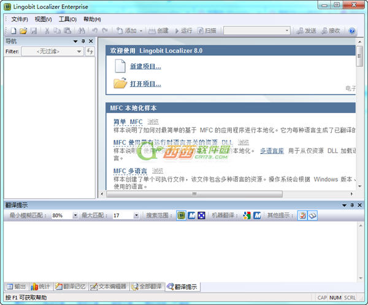Click the Paste clipboard toolbar icon
The height and width of the screenshot is (305, 368).
pos(67,31)
